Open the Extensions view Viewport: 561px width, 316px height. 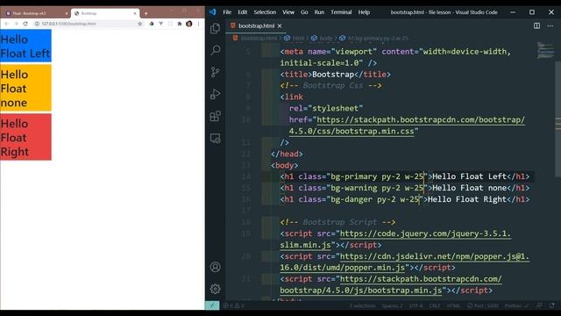pos(216,116)
